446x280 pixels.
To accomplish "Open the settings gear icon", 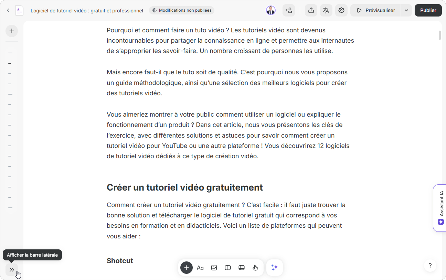I will (x=341, y=10).
